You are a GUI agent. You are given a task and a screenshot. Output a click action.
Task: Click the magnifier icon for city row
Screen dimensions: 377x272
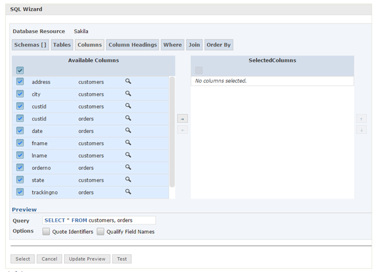point(128,94)
